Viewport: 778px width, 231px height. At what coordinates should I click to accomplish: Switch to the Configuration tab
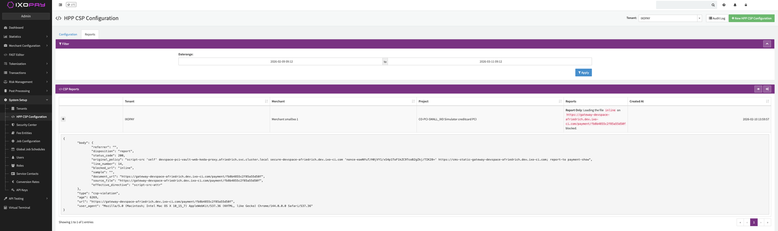[x=68, y=35]
